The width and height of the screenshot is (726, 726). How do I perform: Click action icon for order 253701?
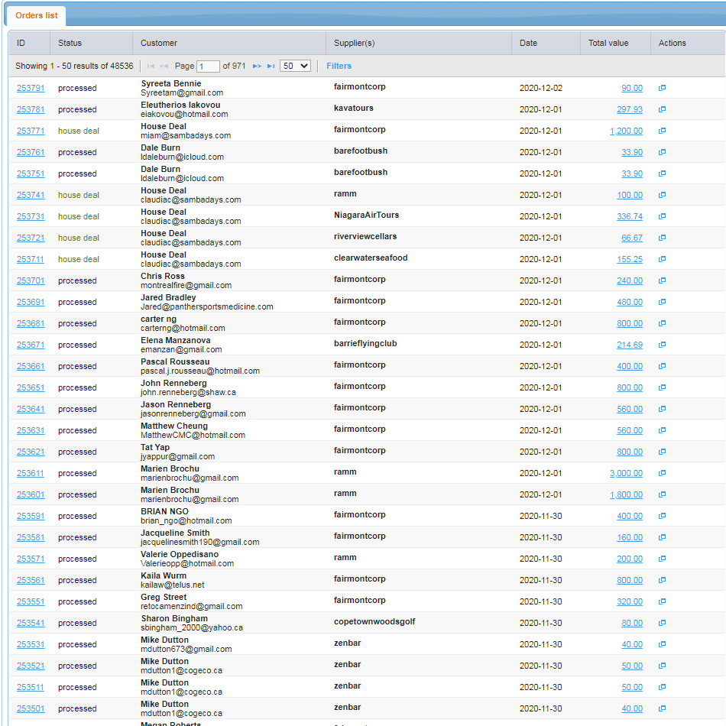click(x=662, y=280)
